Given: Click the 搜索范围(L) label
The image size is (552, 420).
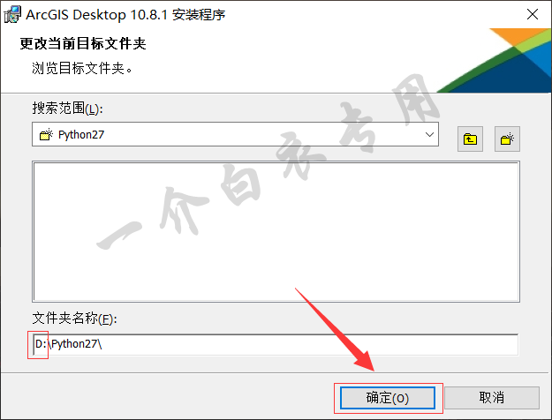Looking at the screenshot, I should click(67, 108).
